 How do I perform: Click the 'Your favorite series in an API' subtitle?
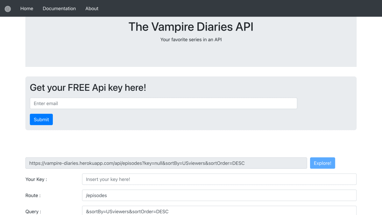pos(191,40)
